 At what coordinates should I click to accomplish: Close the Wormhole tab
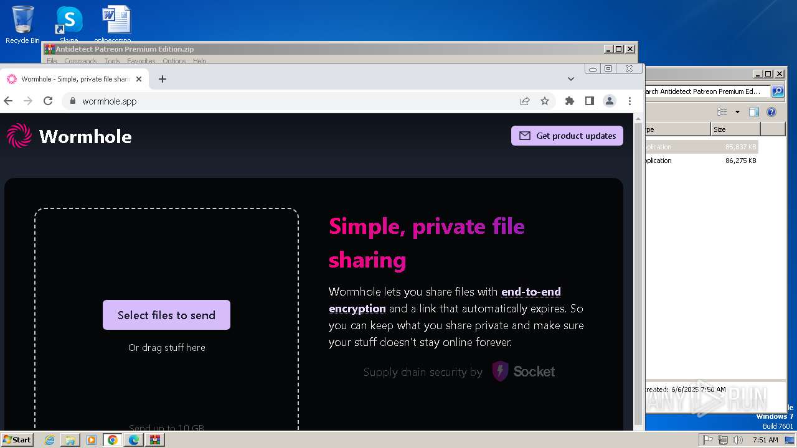[x=139, y=79]
